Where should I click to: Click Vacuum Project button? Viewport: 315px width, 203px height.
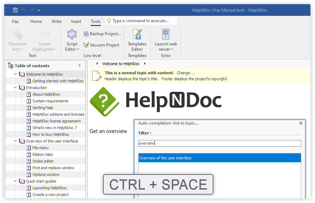[102, 45]
